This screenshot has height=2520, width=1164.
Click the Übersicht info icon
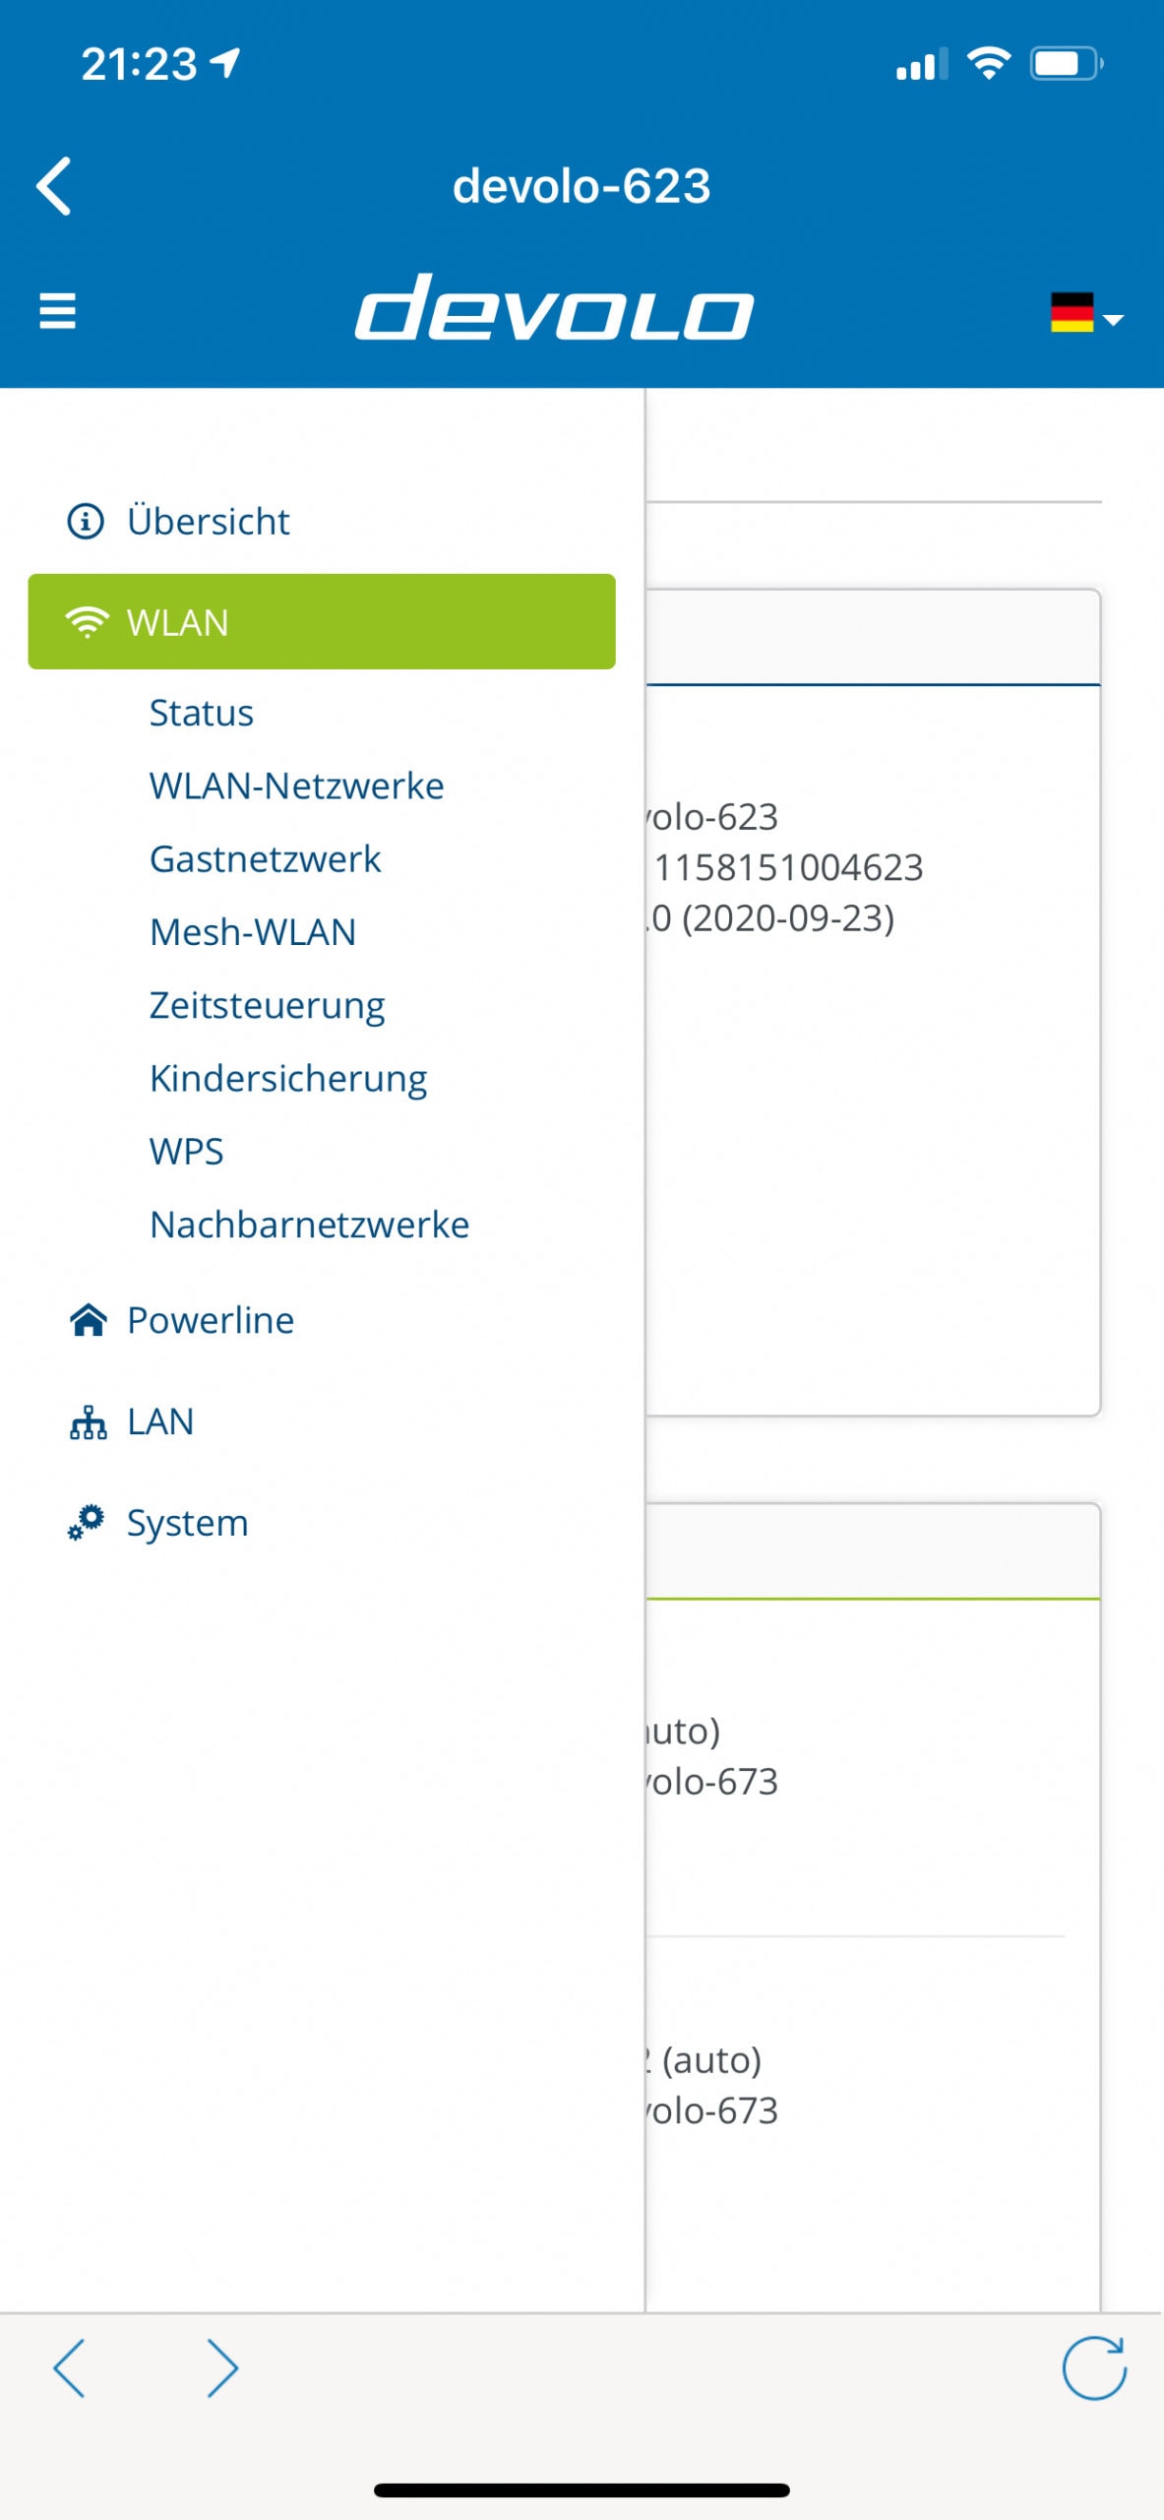[86, 521]
